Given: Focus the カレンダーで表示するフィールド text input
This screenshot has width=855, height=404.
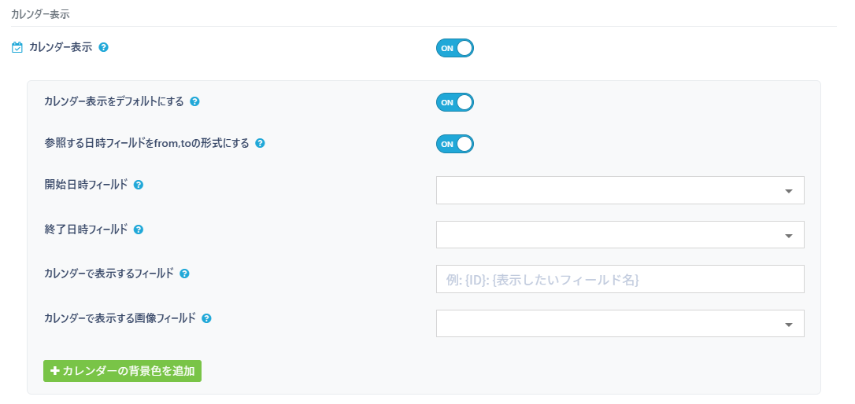Looking at the screenshot, I should click(x=620, y=279).
